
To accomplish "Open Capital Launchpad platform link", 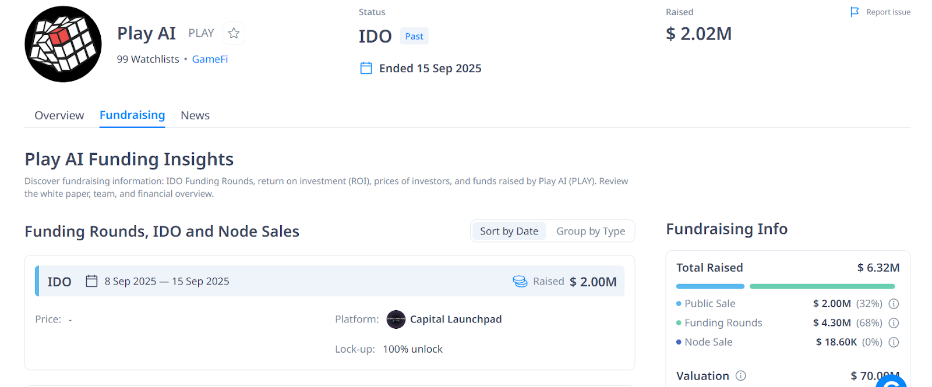I will tap(456, 319).
